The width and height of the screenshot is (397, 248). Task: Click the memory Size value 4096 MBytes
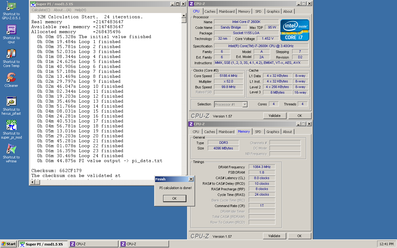click(223, 148)
